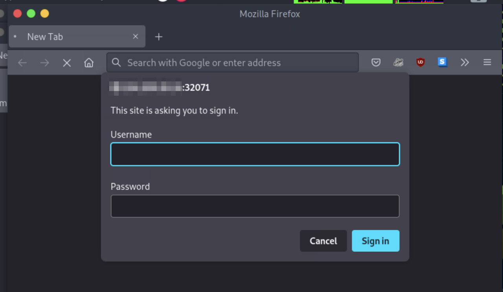Image resolution: width=503 pixels, height=292 pixels.
Task: Open the extensions overflow chevron
Action: 465,62
